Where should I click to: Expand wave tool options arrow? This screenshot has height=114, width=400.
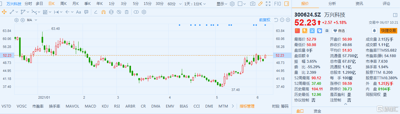(39, 12)
